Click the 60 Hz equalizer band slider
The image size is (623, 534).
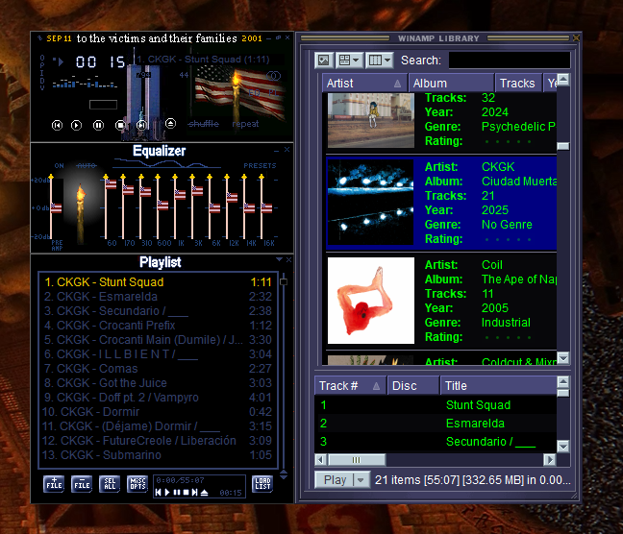(111, 184)
